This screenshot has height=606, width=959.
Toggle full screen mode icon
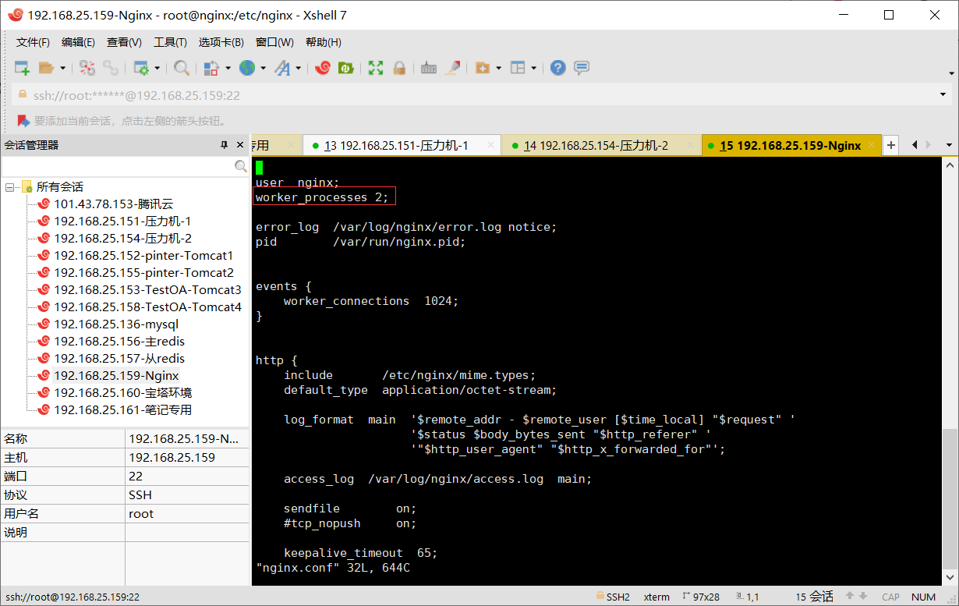click(x=376, y=68)
